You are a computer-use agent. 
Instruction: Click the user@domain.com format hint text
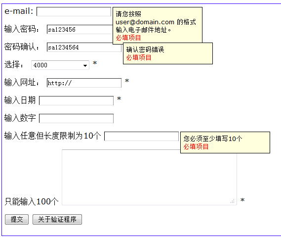(156, 22)
